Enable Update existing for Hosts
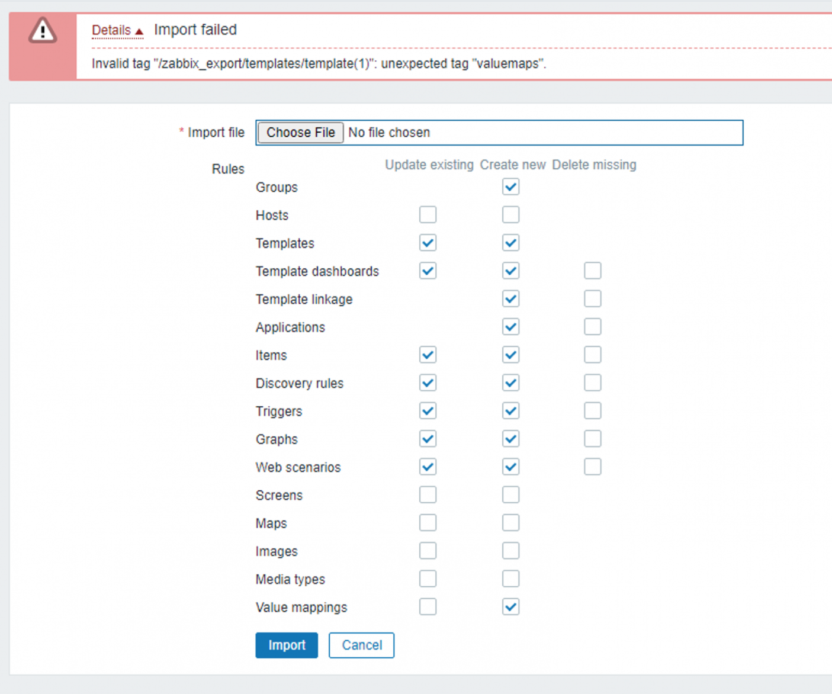The height and width of the screenshot is (694, 832). point(428,215)
